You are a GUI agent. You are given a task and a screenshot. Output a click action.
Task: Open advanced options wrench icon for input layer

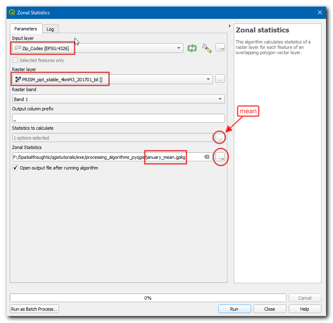207,48
